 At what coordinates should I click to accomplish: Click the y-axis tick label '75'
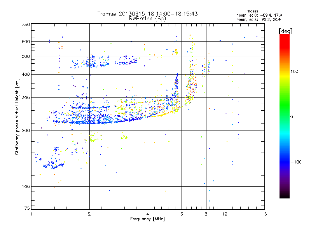click(27, 208)
